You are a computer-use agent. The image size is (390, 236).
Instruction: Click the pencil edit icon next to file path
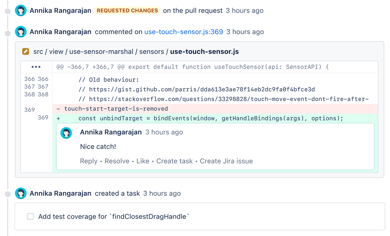coord(26,51)
